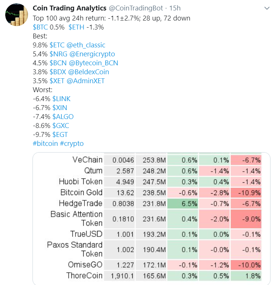Screen dimensions: 275x285
Task: Open the @BeldexCoin profile mention
Action: pos(89,72)
